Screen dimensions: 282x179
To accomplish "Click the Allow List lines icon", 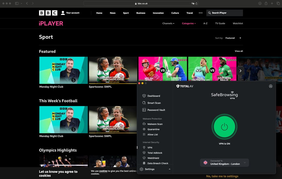I will pyautogui.click(x=144, y=134).
